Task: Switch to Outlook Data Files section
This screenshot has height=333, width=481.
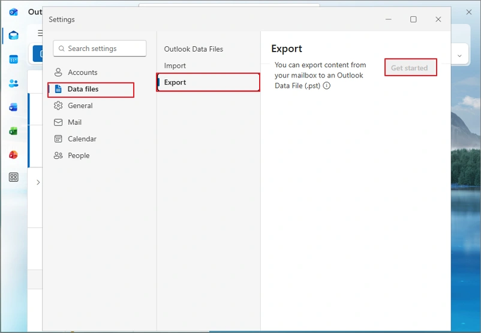Action: [x=193, y=49]
